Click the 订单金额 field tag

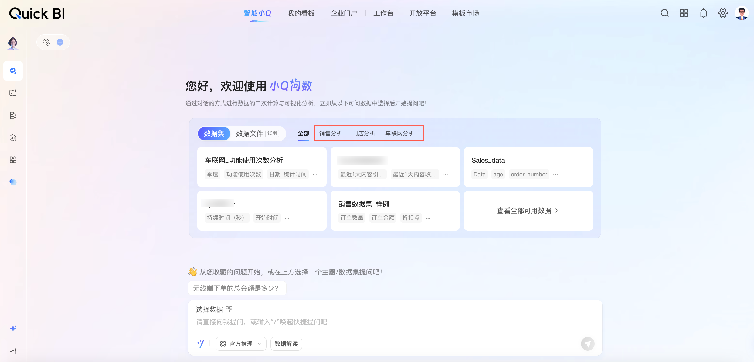tap(383, 218)
